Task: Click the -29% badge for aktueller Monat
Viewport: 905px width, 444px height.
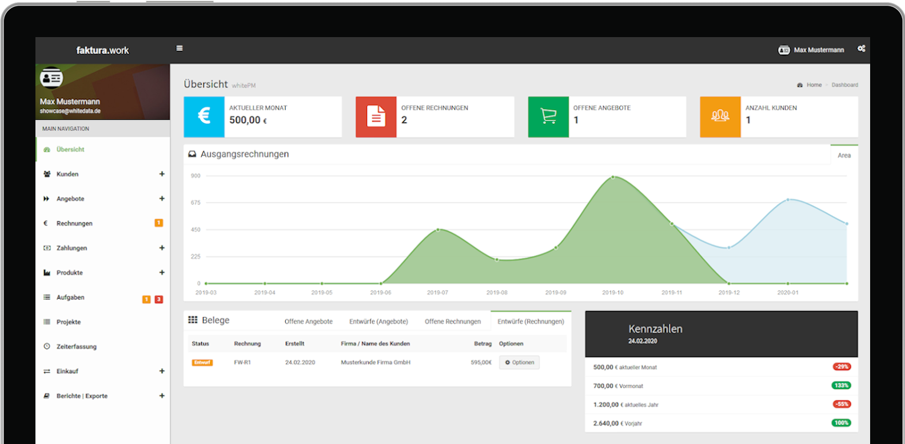Action: coord(842,366)
